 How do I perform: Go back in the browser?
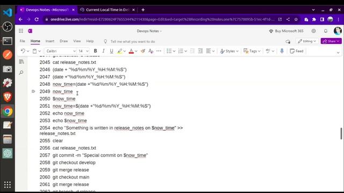[x=20, y=19]
